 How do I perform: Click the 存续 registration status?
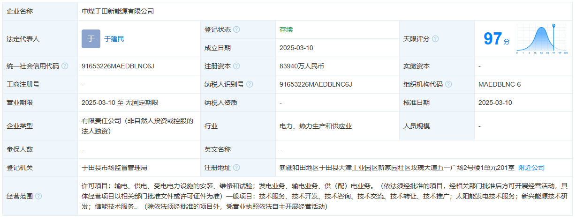pyautogui.click(x=286, y=29)
